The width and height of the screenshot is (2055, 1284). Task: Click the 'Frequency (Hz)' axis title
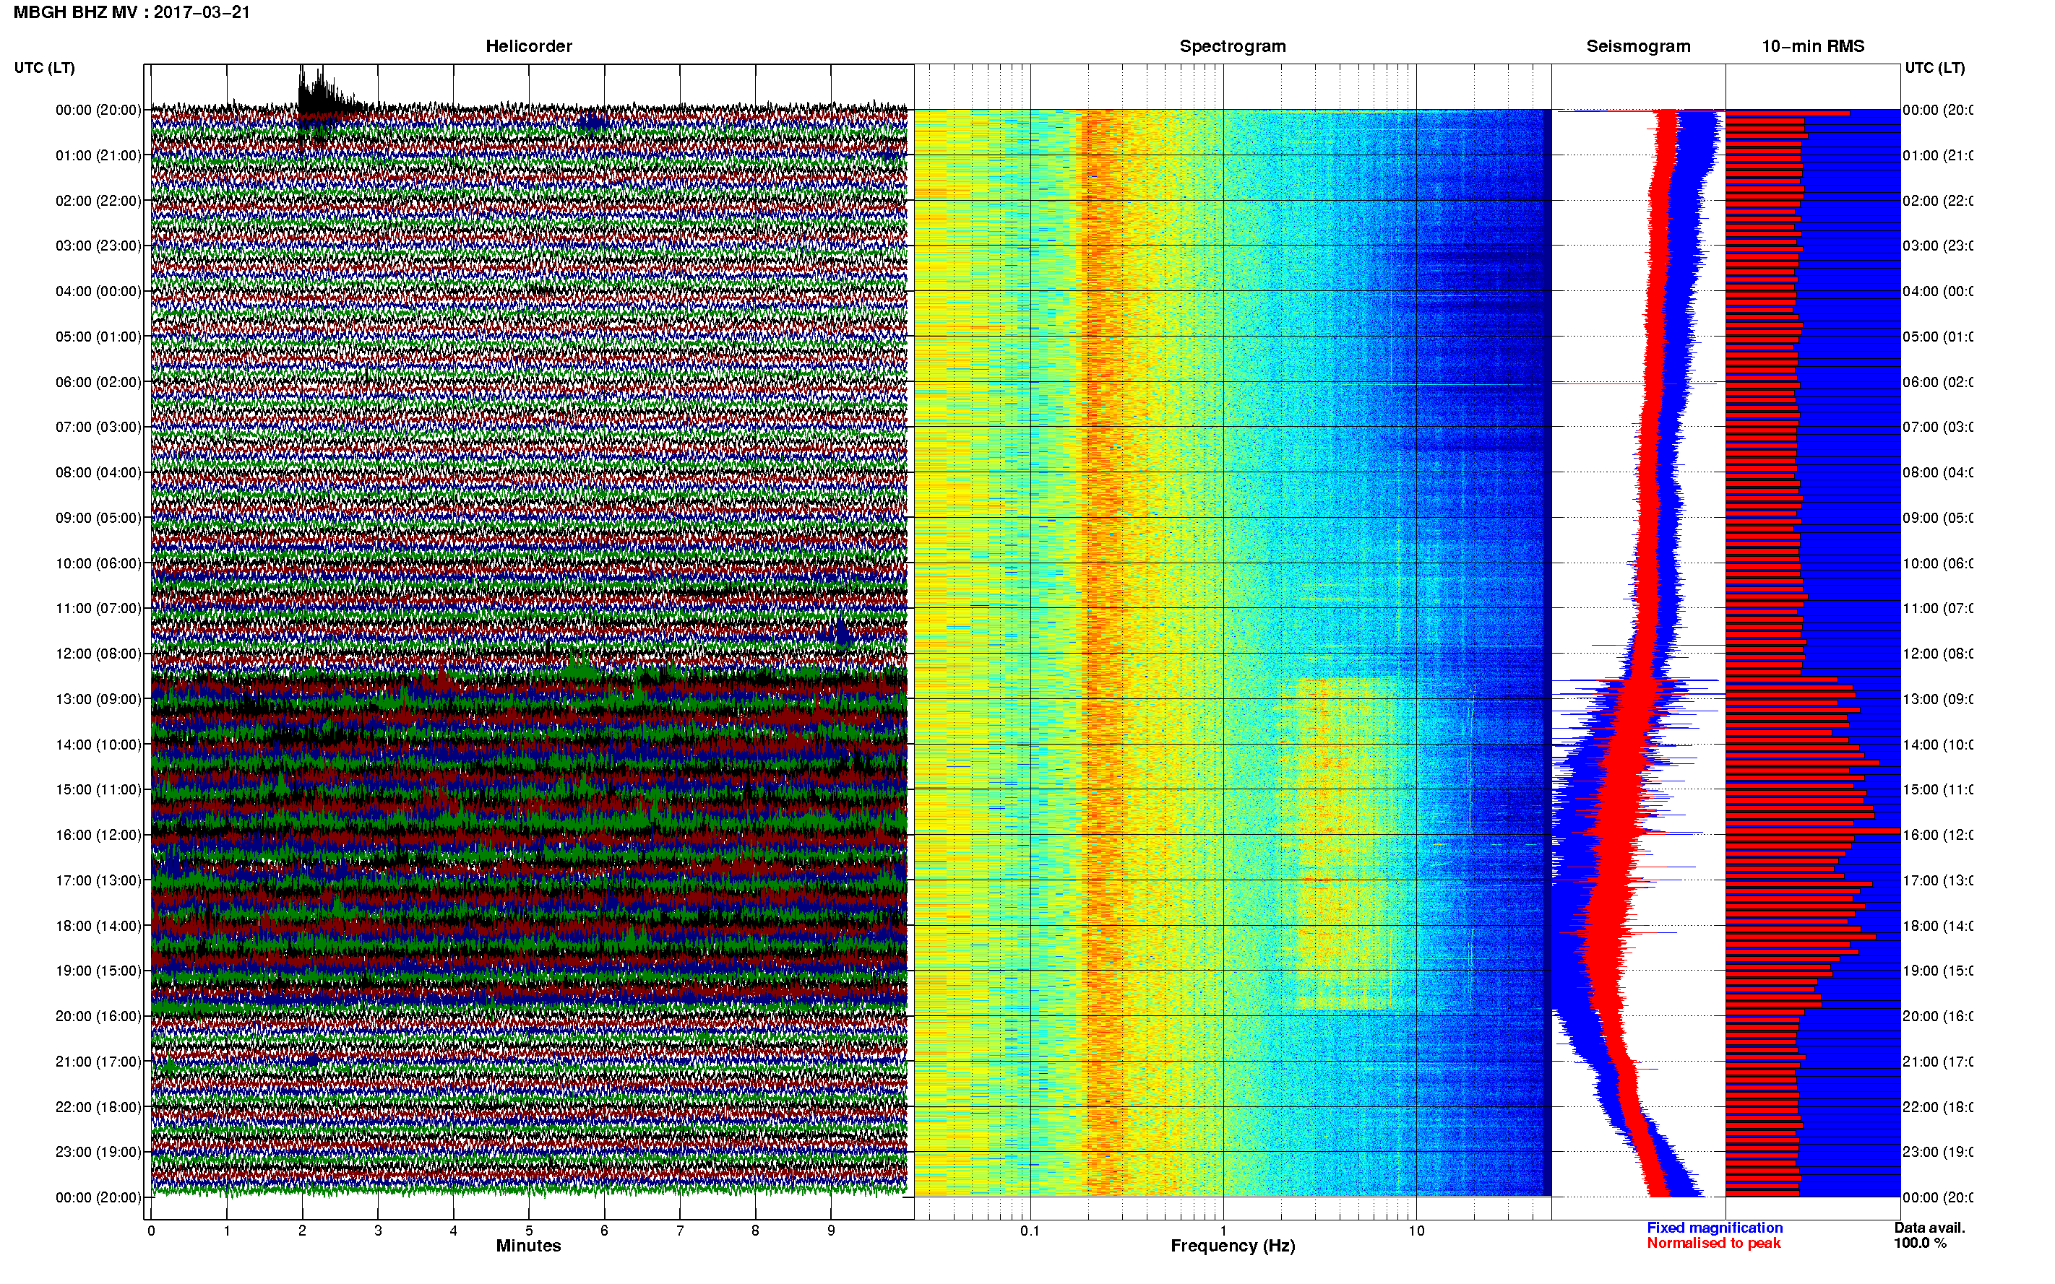click(1233, 1246)
